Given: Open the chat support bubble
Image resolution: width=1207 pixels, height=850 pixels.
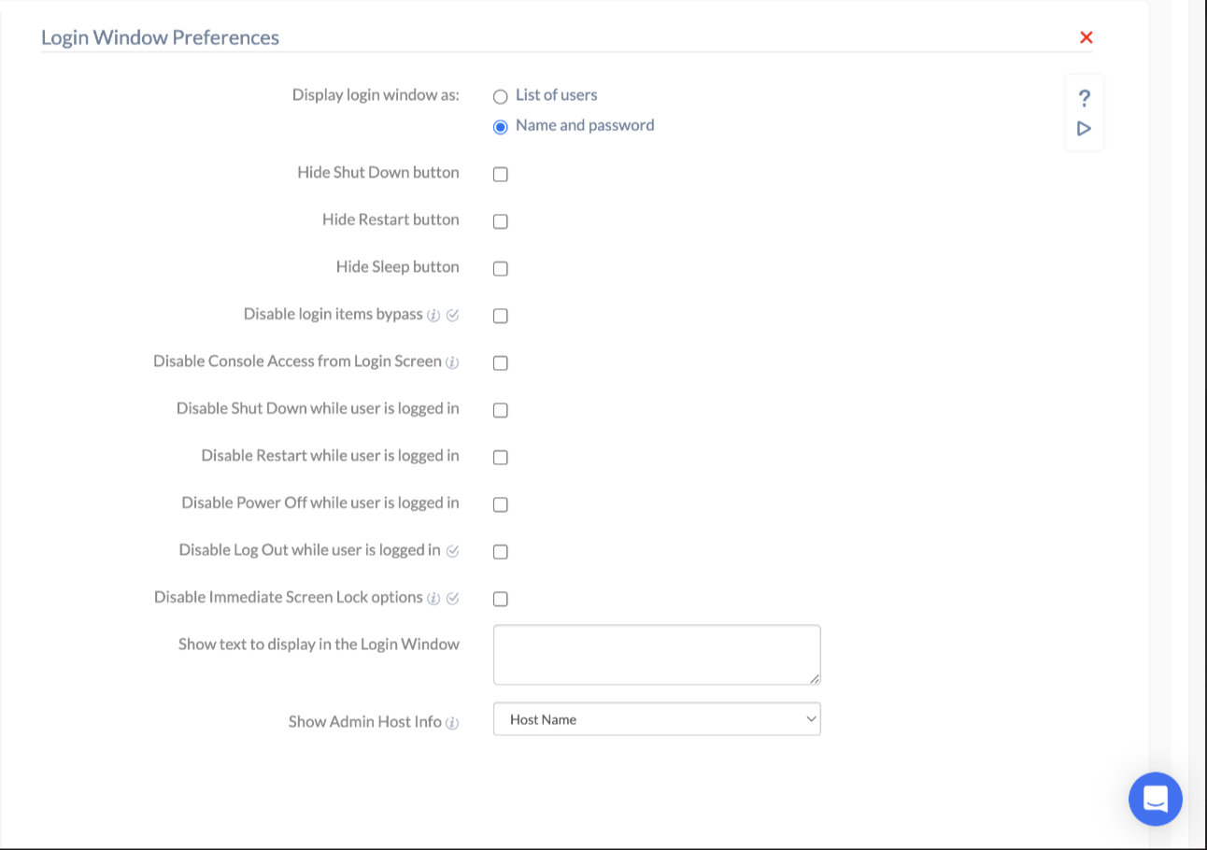Looking at the screenshot, I should 1156,800.
